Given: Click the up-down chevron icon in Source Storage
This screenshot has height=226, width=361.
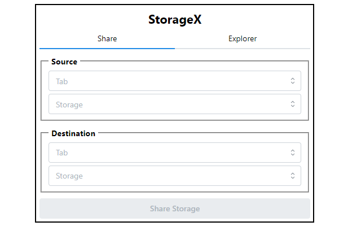Looking at the screenshot, I should tap(293, 104).
